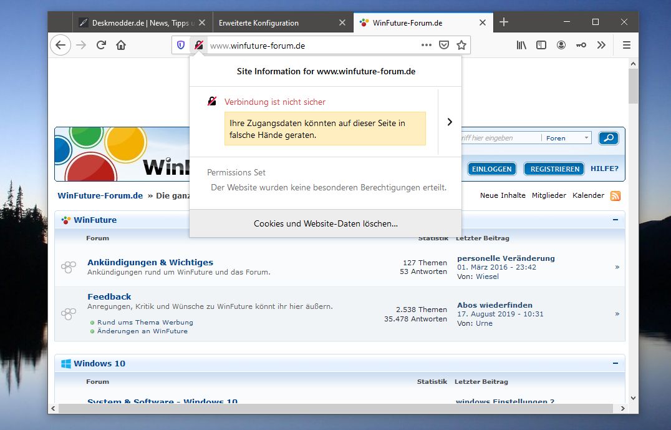Click Verbindung ist nicht sicher text
Image resolution: width=671 pixels, height=430 pixels.
(275, 102)
